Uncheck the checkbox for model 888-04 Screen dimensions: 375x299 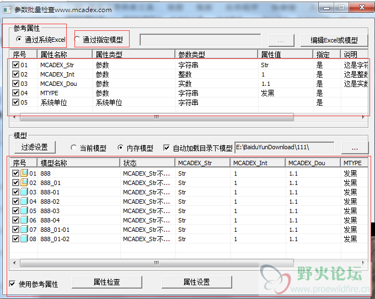pyautogui.click(x=15, y=220)
